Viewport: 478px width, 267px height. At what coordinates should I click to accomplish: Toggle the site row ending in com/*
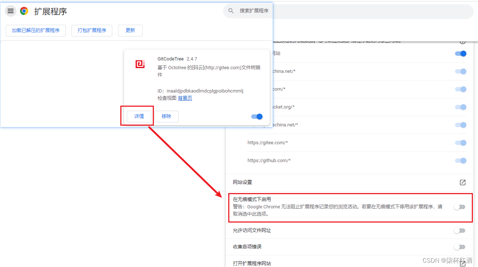click(x=461, y=89)
